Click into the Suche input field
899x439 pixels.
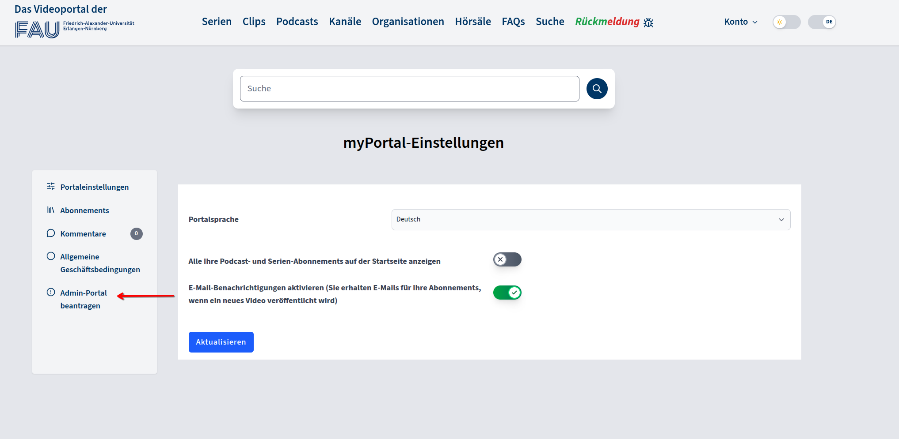pyautogui.click(x=409, y=89)
